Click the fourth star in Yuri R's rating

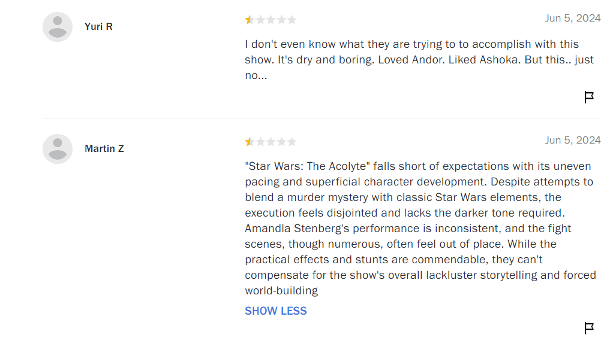(x=281, y=20)
